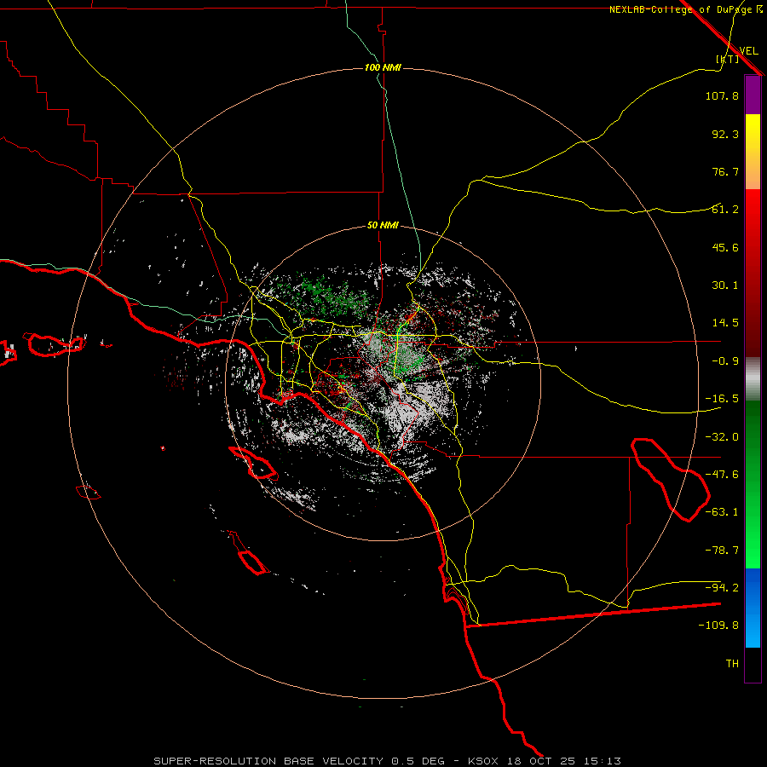
Task: Click the -32.0 scale value
Action: point(722,437)
